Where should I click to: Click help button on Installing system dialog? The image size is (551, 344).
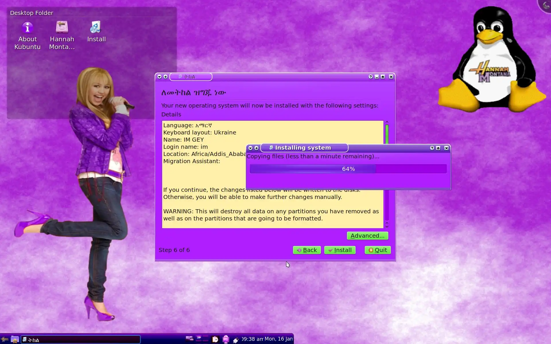click(x=432, y=148)
